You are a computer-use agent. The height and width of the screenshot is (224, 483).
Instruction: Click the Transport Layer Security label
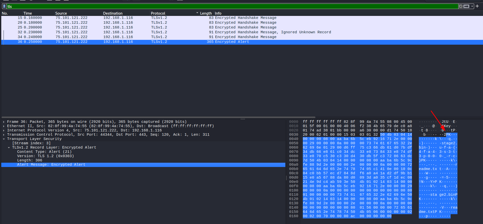(34, 139)
